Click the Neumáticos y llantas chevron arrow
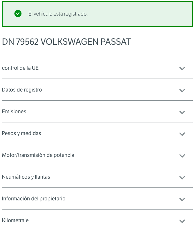 tap(182, 178)
